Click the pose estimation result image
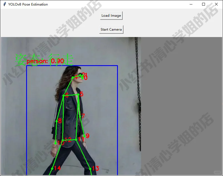The image size is (223, 176). pyautogui.click(x=71, y=106)
